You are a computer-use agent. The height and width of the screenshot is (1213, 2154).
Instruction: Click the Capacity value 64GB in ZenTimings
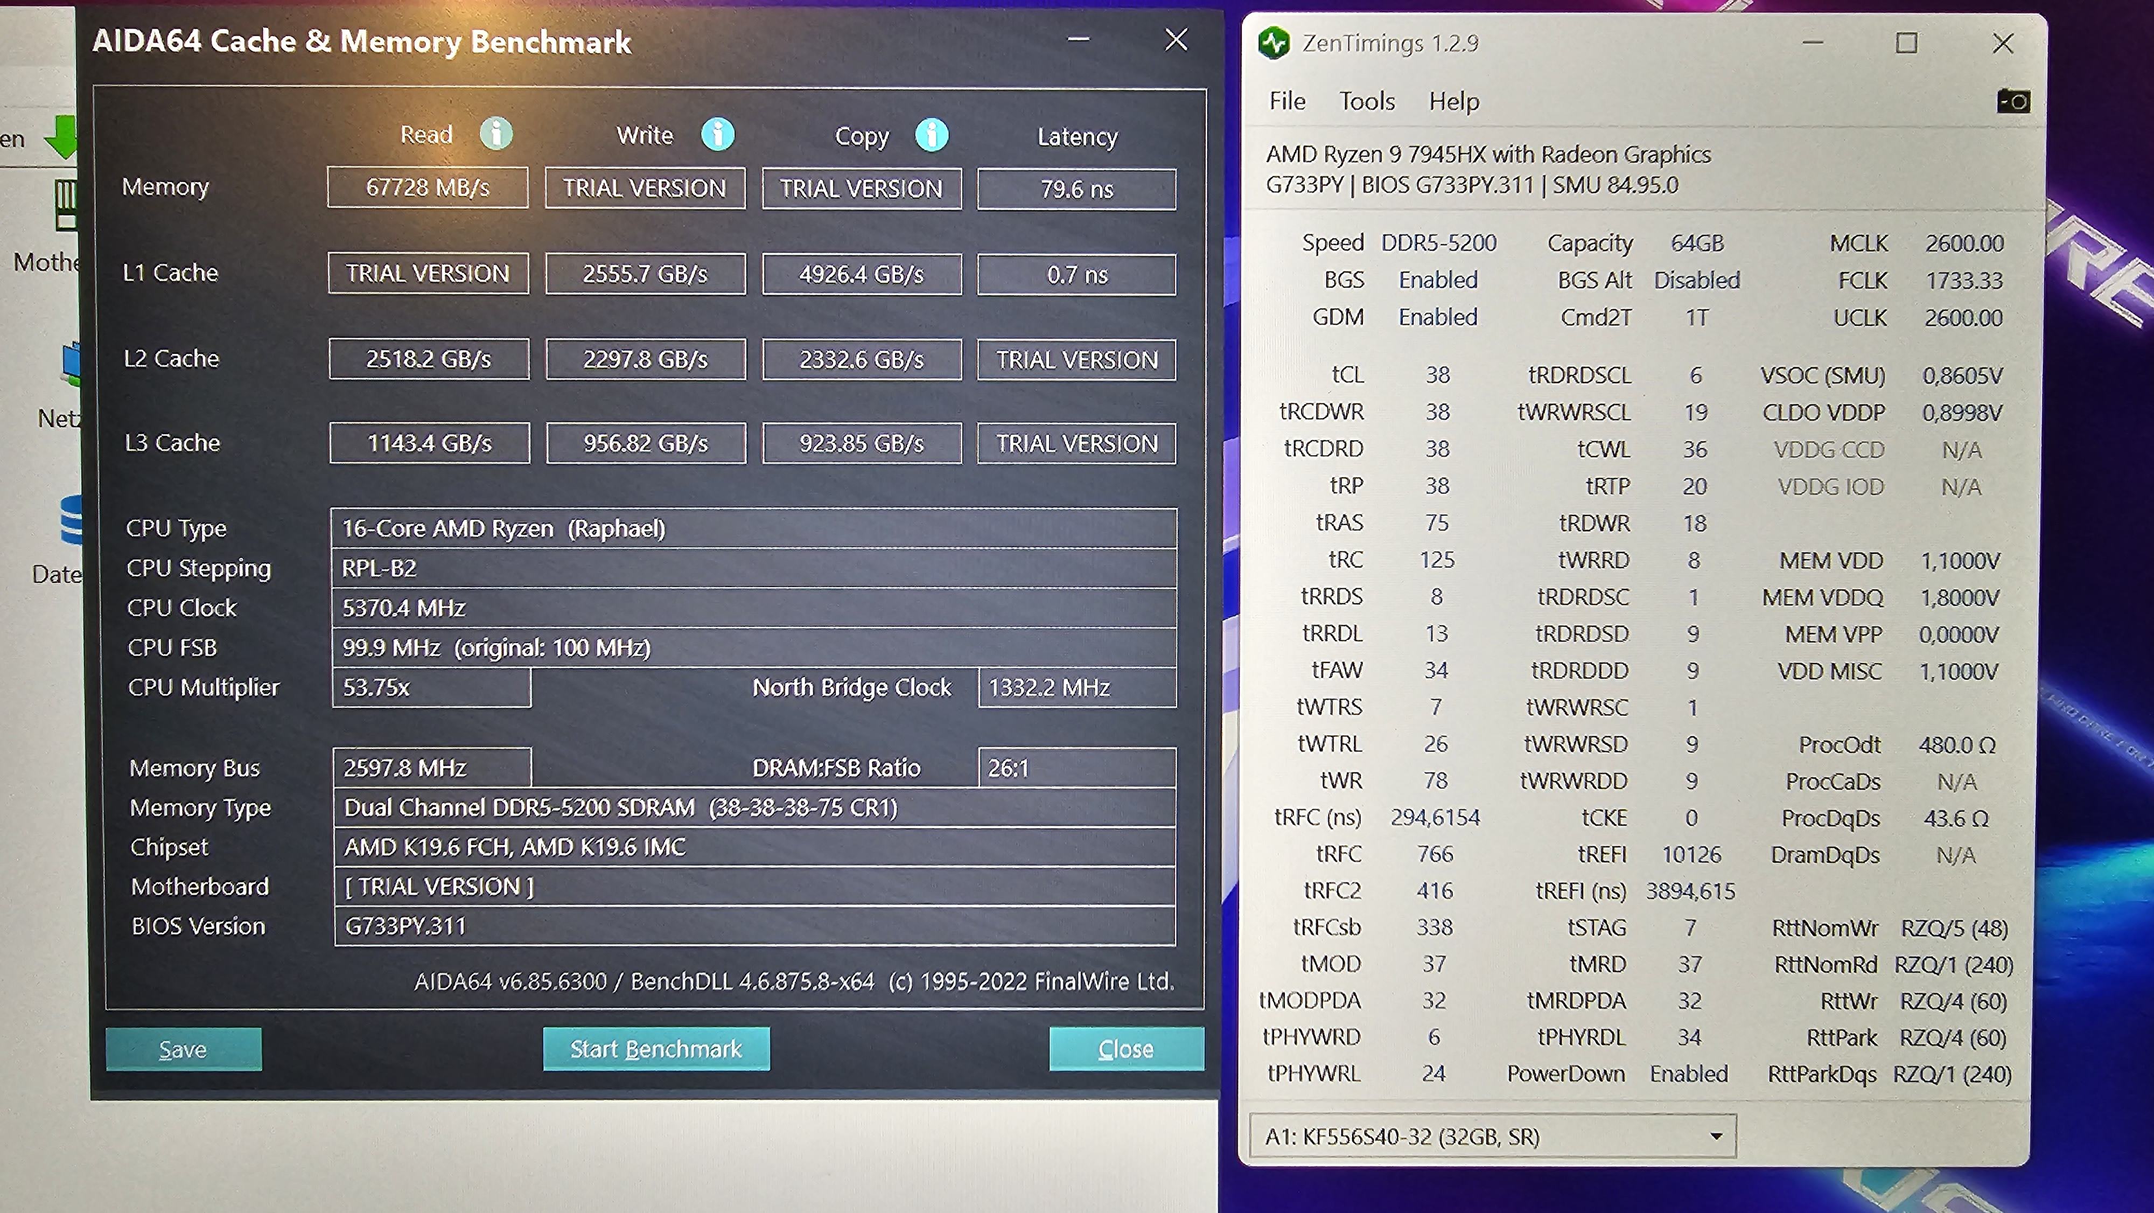(x=1697, y=242)
